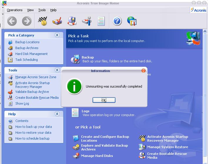Click the Backup Locations sidebar icon
208x164 pixels.
[10, 42]
